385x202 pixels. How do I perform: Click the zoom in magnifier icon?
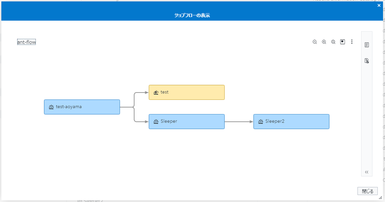[x=324, y=42]
